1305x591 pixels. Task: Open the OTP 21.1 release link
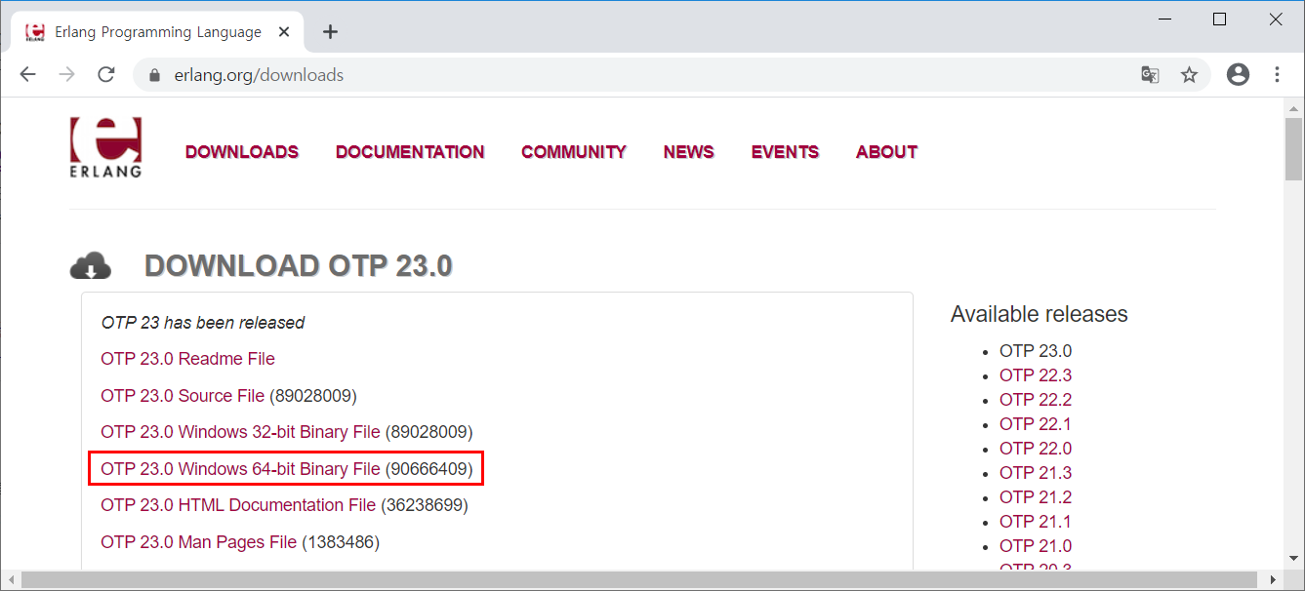(x=1036, y=522)
